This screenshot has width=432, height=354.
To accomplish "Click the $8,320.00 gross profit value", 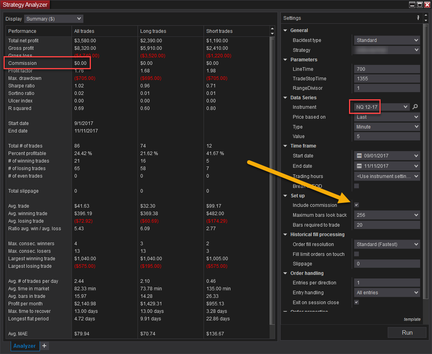I will [x=85, y=48].
